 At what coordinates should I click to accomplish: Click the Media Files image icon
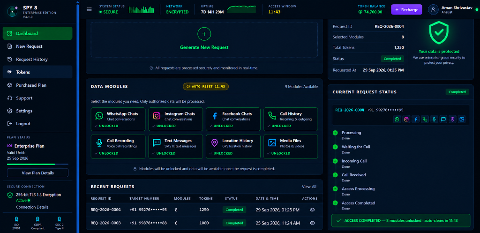tap(272, 143)
